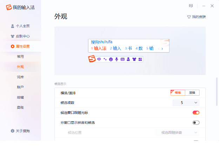220x152 pixels.
Task: Click the 横排/竖排 setting label
Action: [68, 93]
